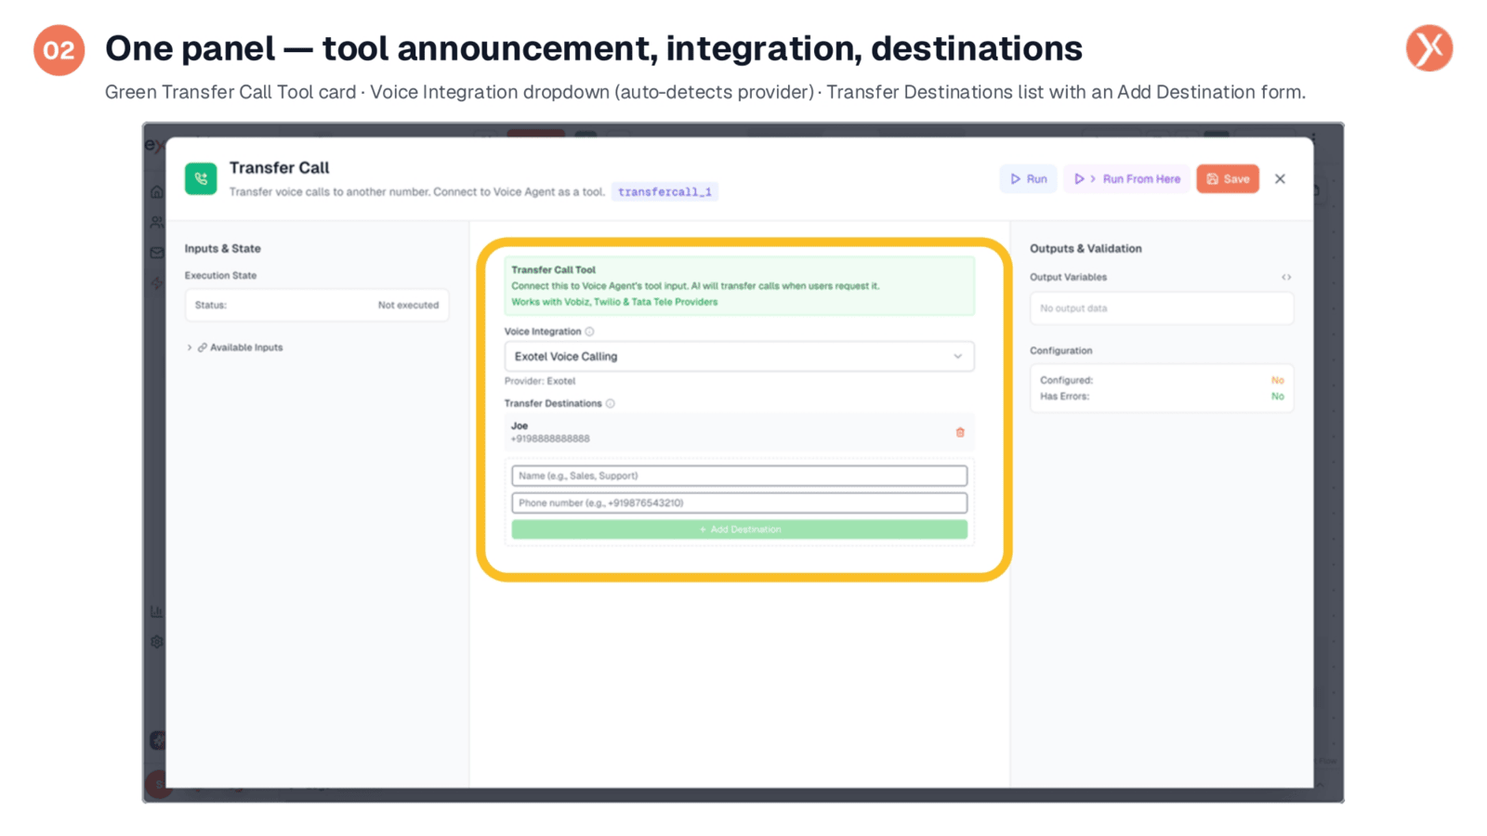
Task: Open settings gear in background sidebar
Action: 157,642
